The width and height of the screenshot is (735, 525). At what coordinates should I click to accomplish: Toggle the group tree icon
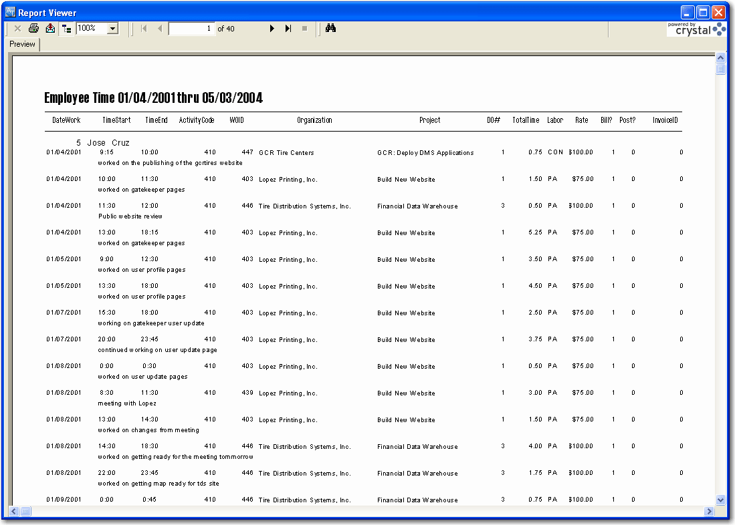[67, 29]
